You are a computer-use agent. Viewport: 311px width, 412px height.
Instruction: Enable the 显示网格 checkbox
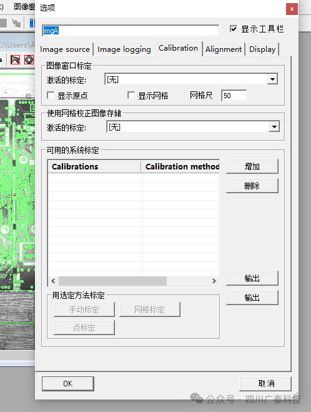click(131, 95)
